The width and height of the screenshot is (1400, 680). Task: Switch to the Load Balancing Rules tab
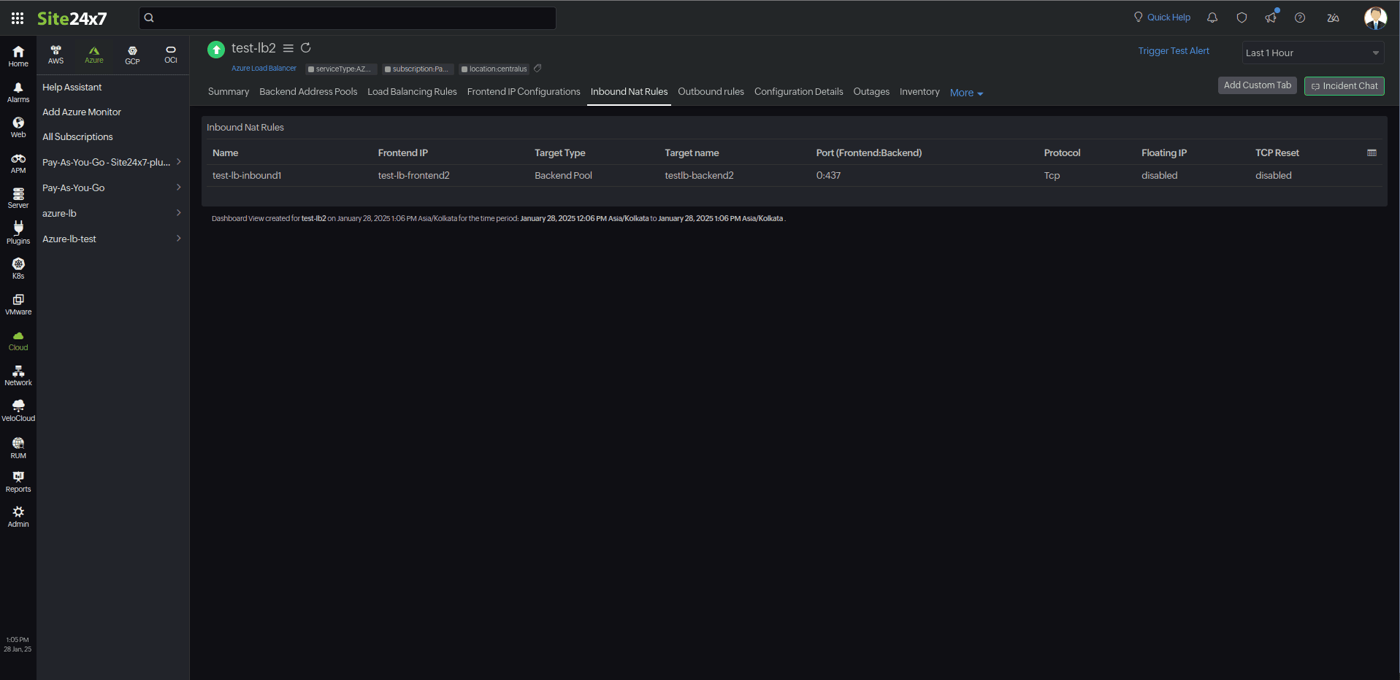pos(412,92)
